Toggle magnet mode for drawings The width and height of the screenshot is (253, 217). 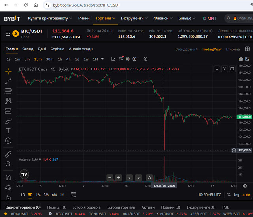(8, 177)
